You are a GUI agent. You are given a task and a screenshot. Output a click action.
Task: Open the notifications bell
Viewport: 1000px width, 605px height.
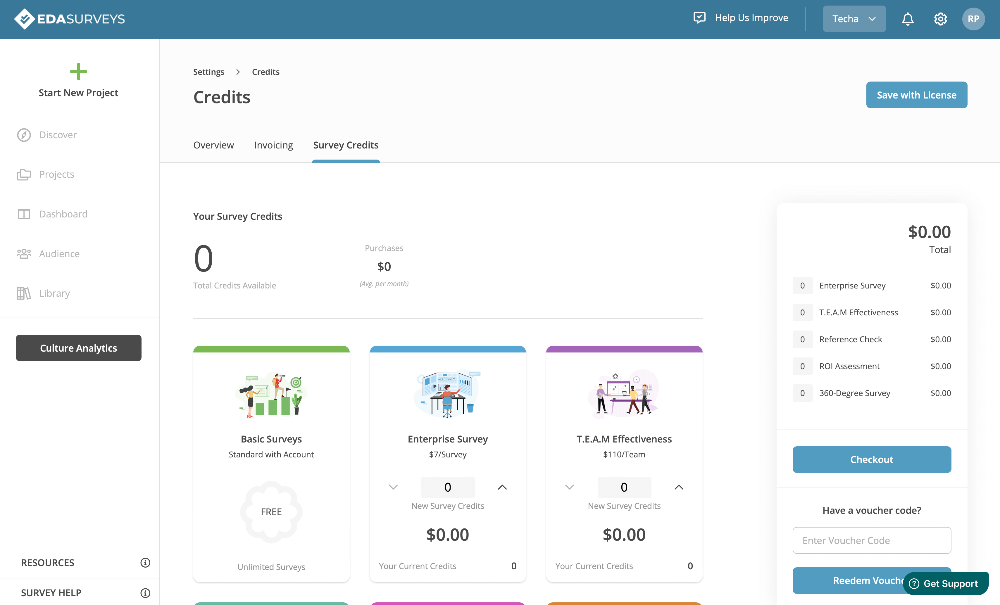(x=908, y=19)
